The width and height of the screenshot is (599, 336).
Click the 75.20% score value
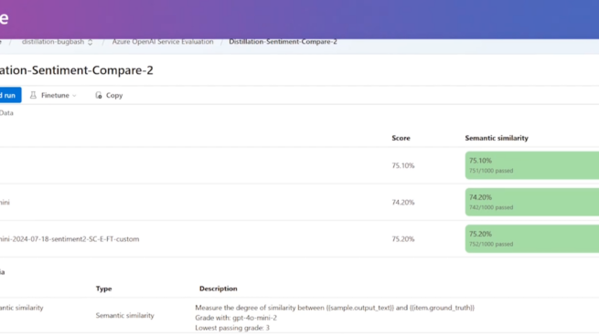[403, 238]
